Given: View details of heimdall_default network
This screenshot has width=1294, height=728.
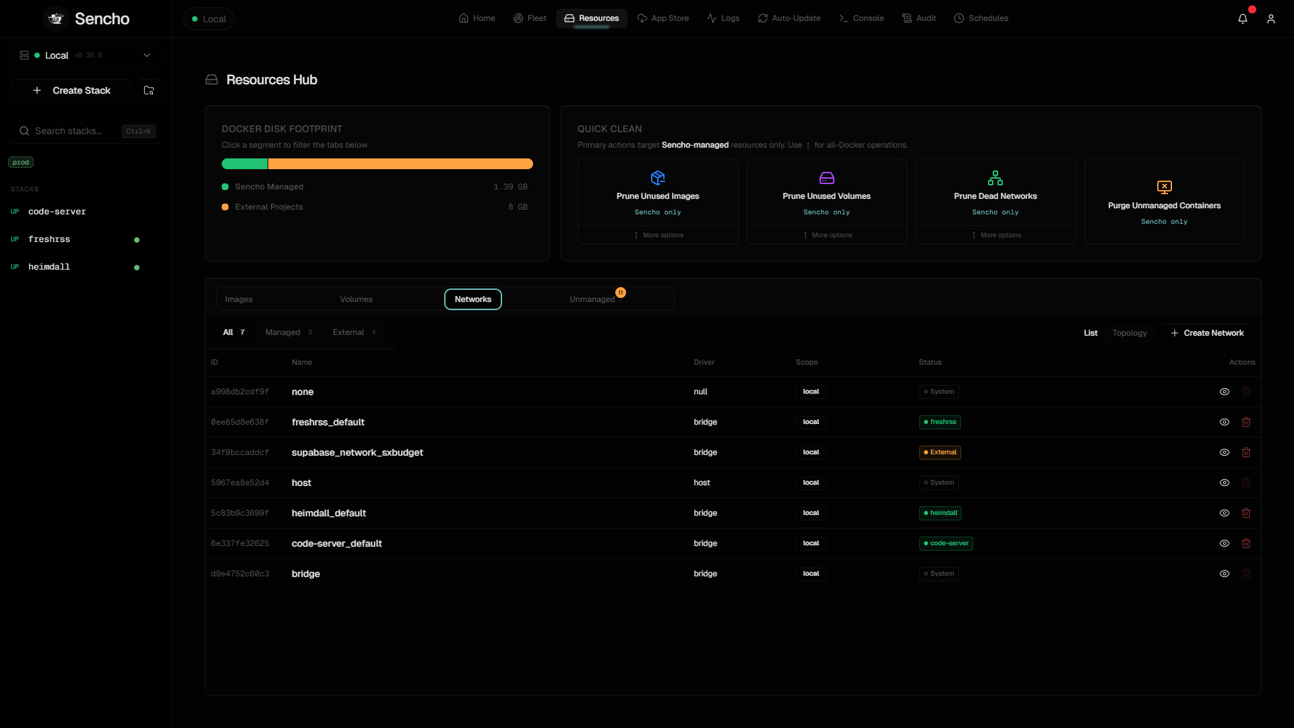Looking at the screenshot, I should [x=1225, y=513].
